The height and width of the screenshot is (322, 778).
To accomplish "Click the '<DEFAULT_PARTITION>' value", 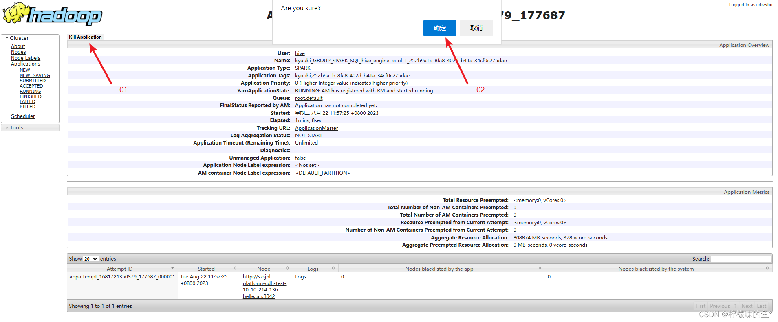I will click(x=323, y=173).
